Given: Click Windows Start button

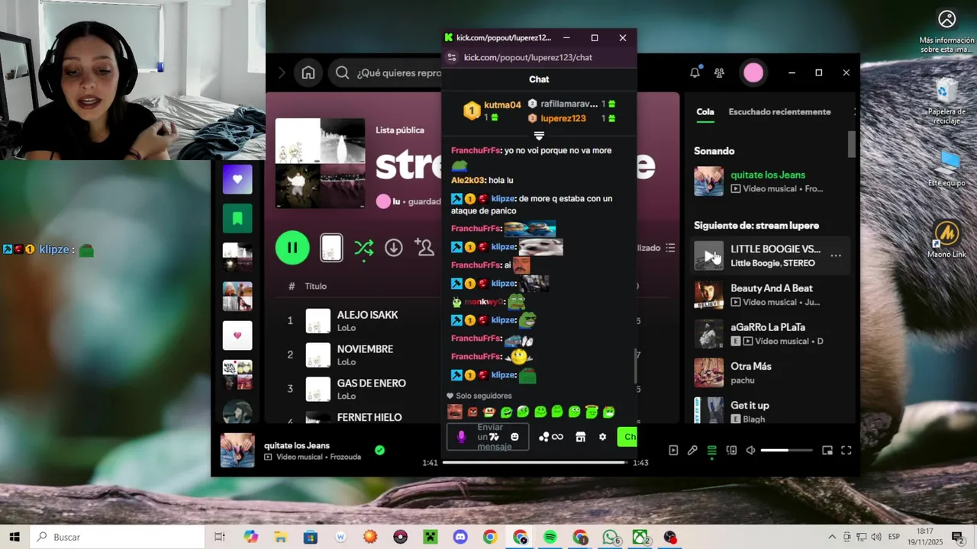Looking at the screenshot, I should pyautogui.click(x=15, y=537).
